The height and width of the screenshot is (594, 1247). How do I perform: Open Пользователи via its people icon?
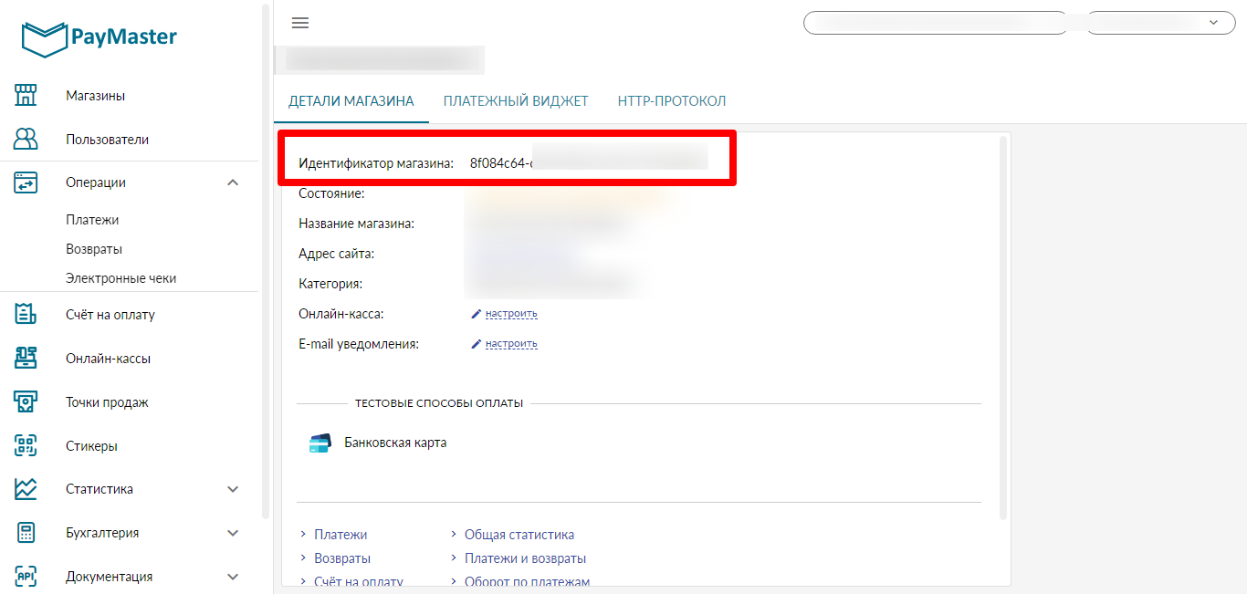tap(26, 139)
